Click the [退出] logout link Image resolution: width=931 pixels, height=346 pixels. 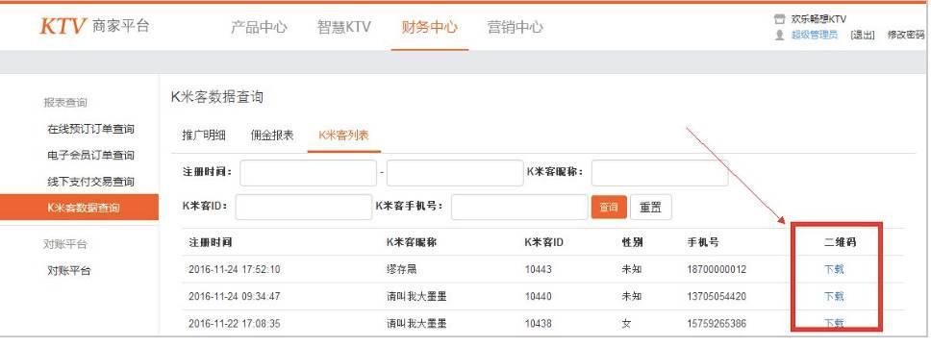coord(862,35)
